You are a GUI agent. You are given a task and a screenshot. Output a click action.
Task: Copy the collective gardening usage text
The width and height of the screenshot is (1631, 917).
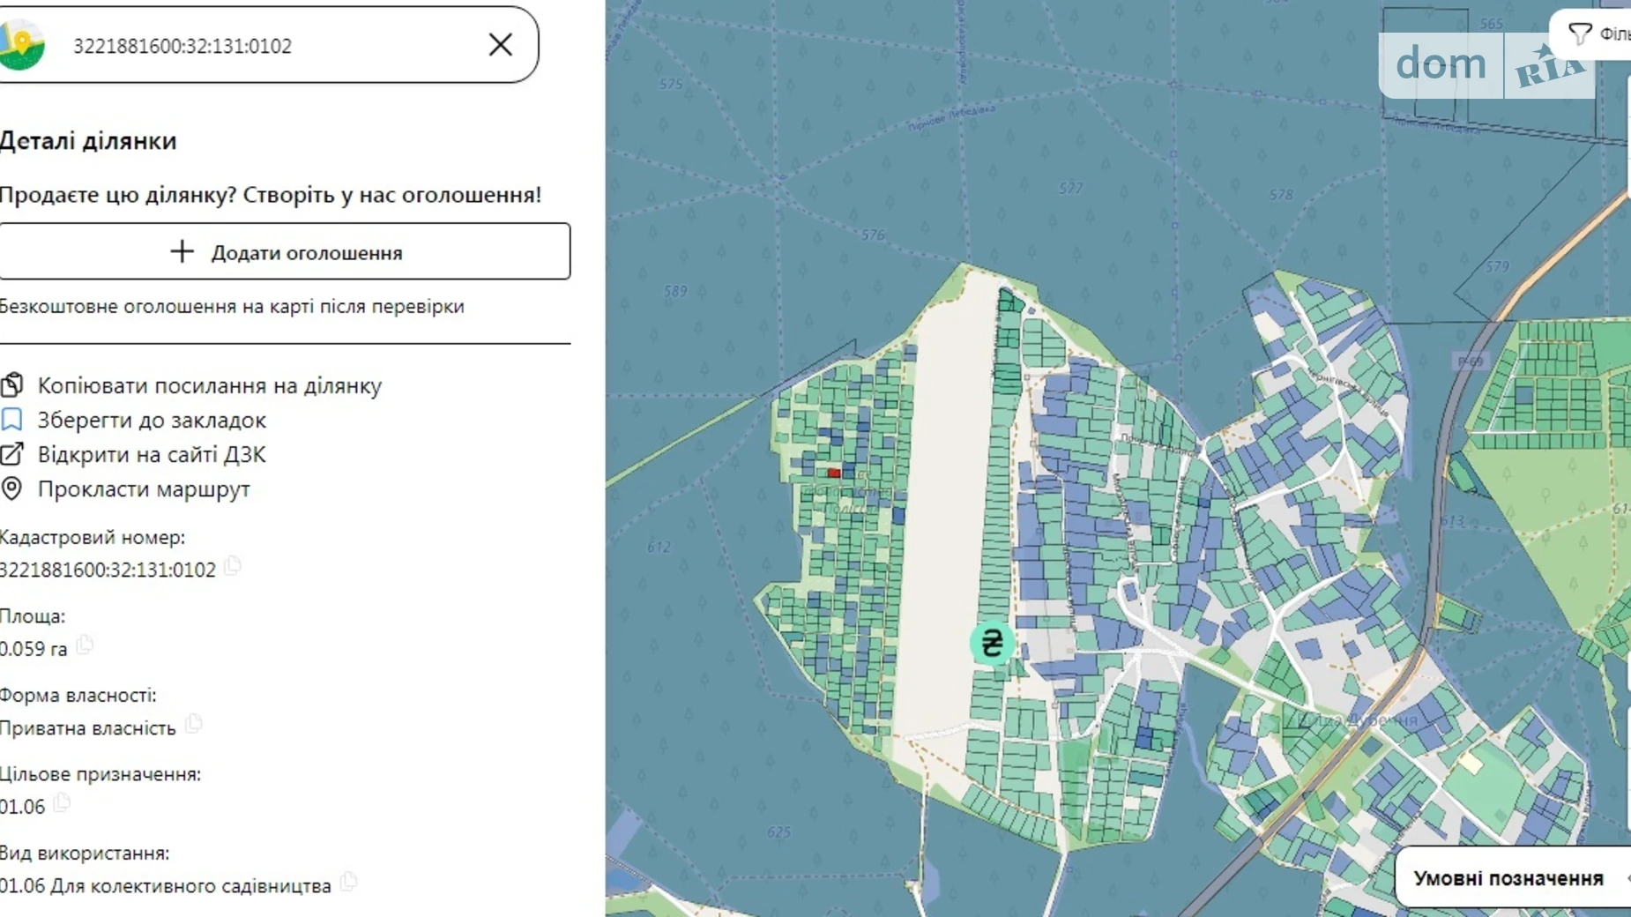[349, 881]
